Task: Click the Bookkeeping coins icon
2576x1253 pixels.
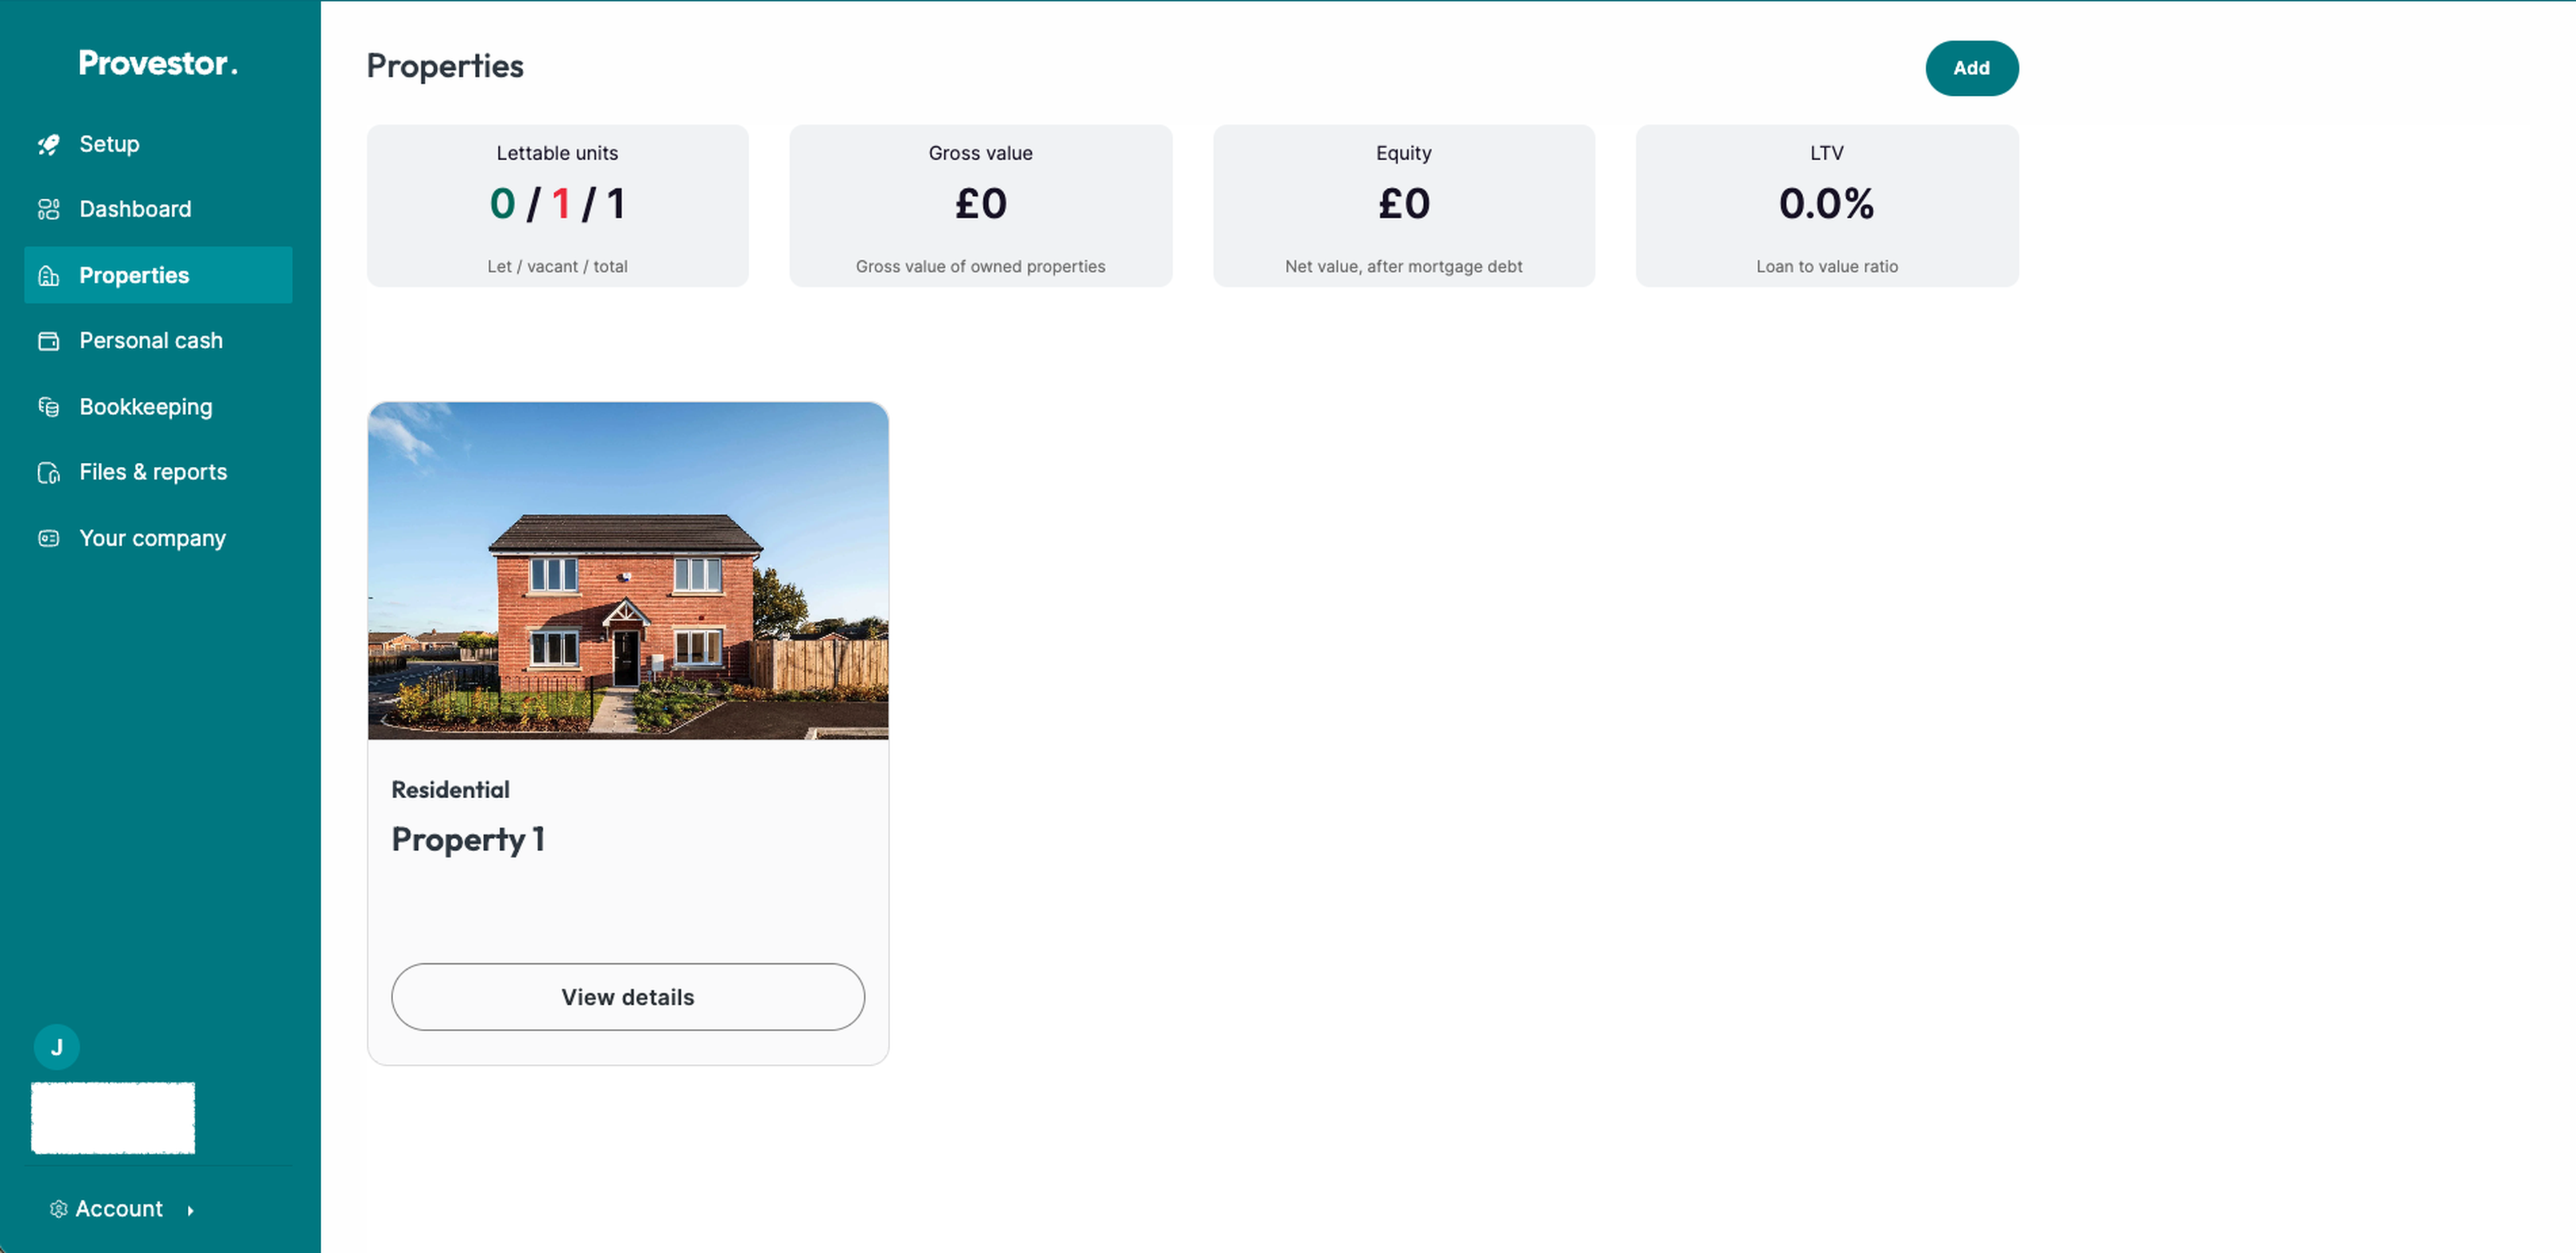Action: click(48, 407)
